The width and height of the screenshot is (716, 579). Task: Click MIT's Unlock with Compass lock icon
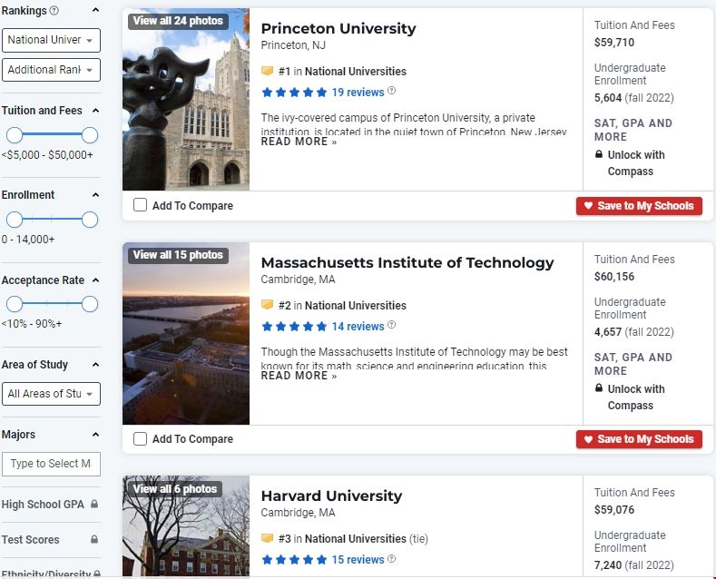click(x=599, y=389)
